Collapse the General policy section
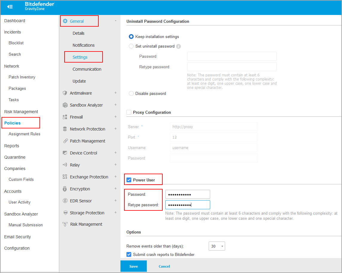The width and height of the screenshot is (342, 273). click(115, 21)
